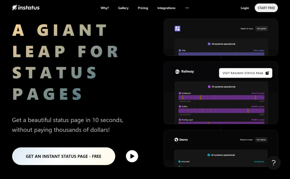Click the Routing Layer status check icon
The width and height of the screenshot is (290, 179).
pos(180,120)
